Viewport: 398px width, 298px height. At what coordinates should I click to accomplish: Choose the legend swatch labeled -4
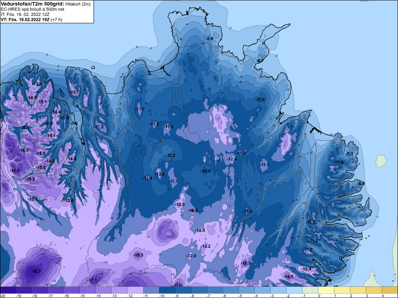click(262, 290)
